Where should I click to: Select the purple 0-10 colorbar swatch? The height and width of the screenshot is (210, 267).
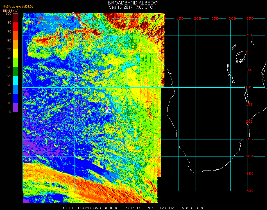pyautogui.click(x=15, y=108)
